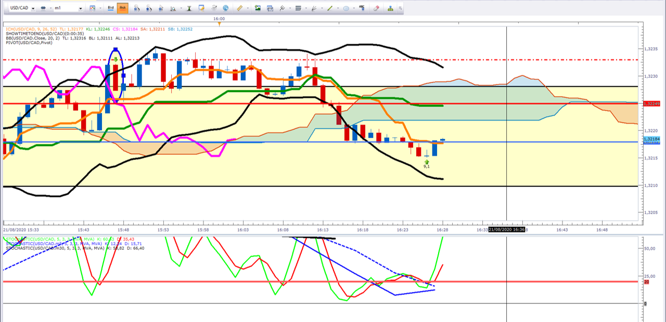The height and width of the screenshot is (322, 666).
Task: Expand the zoom options dropdown arrow
Action: click(181, 8)
